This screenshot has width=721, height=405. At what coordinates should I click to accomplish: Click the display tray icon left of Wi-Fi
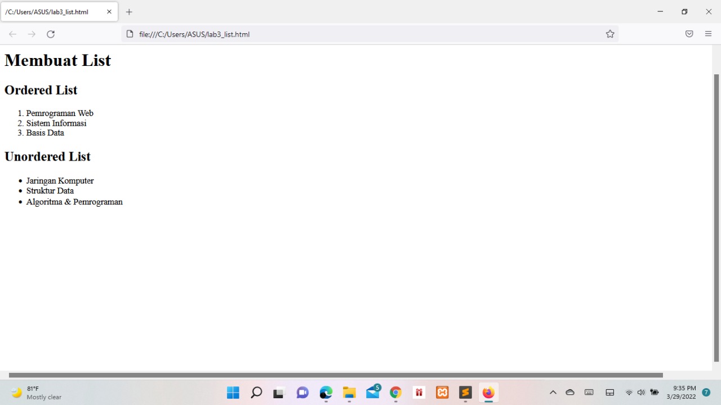(609, 393)
